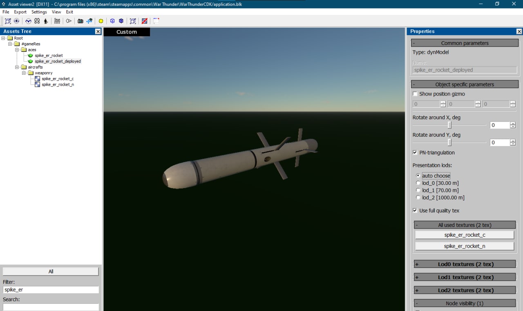Collapse Common parameters section
Screen dimensions: 523x311
(465, 43)
